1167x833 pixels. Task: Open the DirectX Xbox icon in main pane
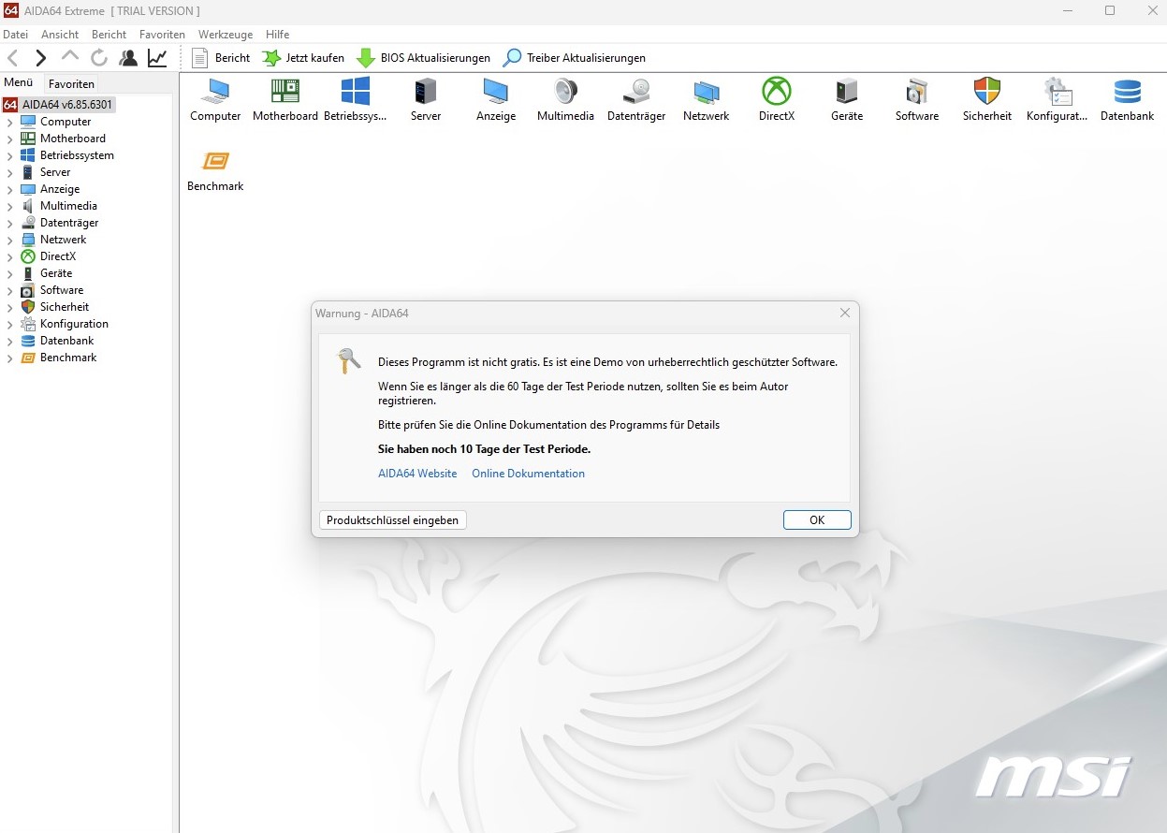(x=777, y=92)
